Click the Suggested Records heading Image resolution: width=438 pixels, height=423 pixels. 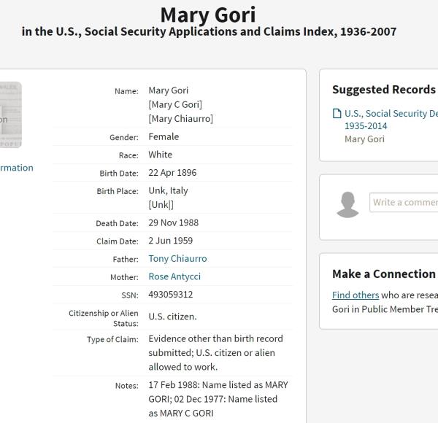click(x=383, y=90)
